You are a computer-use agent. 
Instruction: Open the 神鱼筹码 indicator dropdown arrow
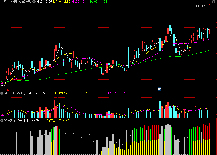click(2, 120)
